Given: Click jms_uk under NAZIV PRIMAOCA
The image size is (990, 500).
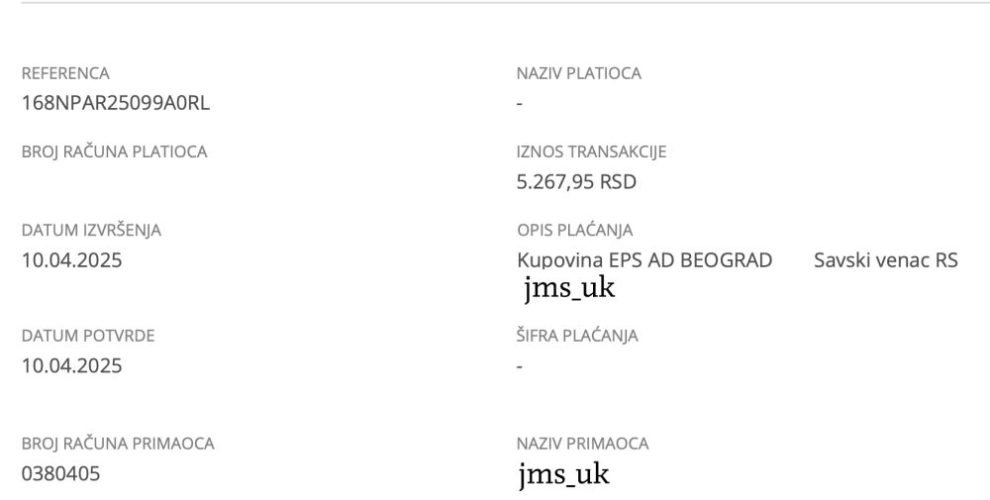Looking at the screenshot, I should point(564,474).
